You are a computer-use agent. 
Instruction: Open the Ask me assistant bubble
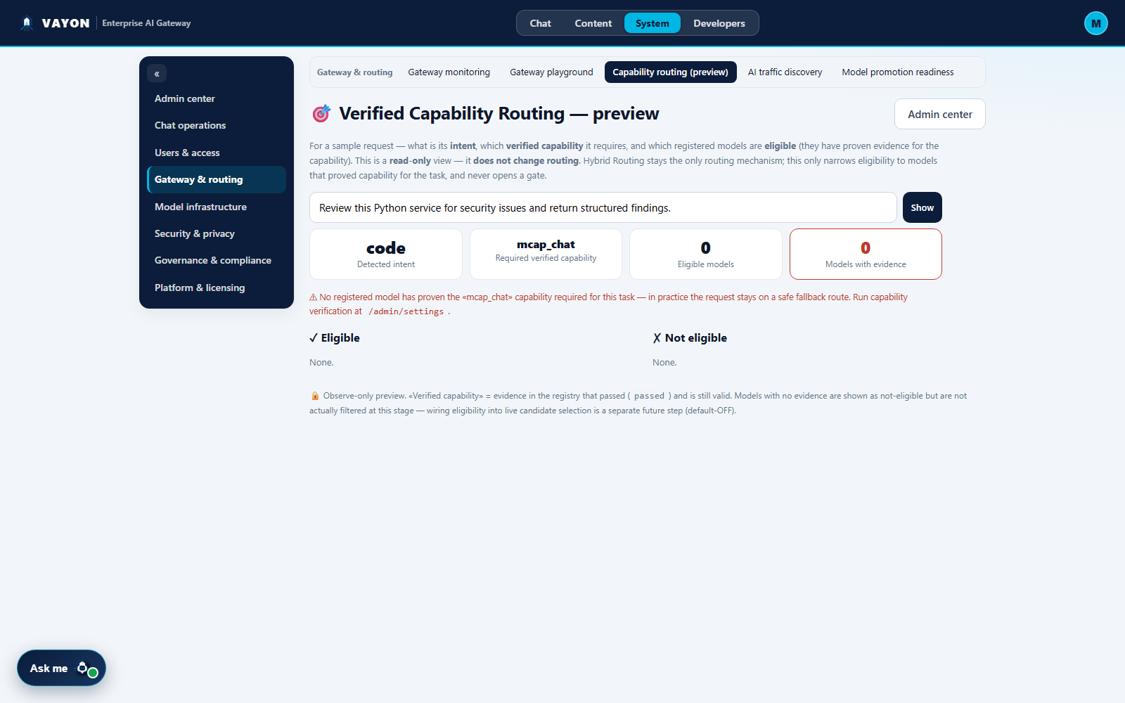tap(61, 668)
